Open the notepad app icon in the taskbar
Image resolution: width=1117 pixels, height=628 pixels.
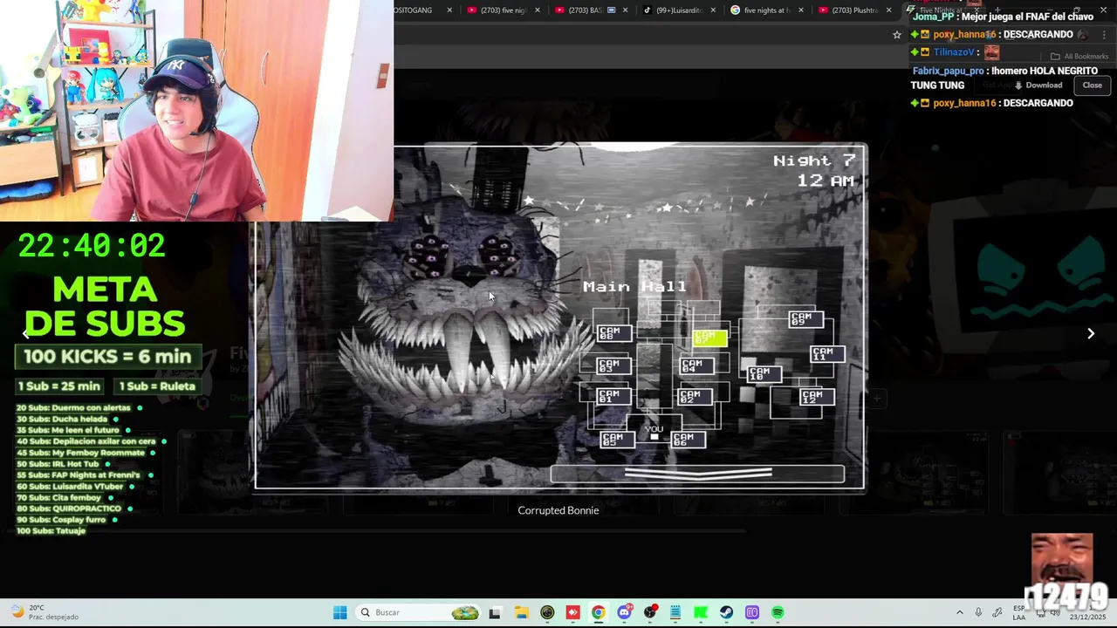675,612
